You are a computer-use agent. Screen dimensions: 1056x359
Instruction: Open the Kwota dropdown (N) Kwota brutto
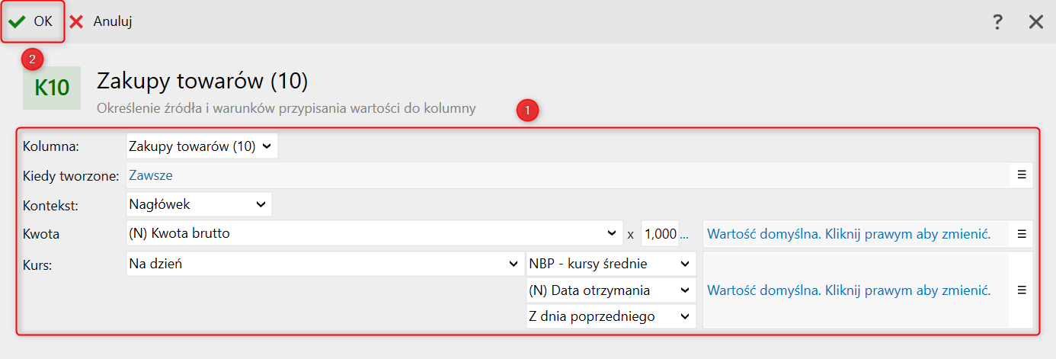373,234
